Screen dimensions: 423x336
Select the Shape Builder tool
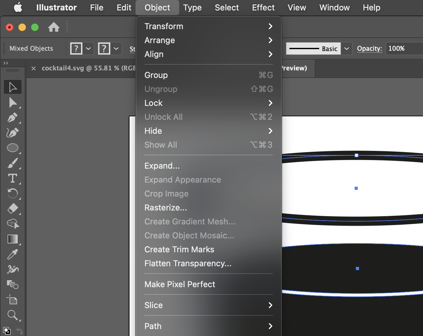13,224
